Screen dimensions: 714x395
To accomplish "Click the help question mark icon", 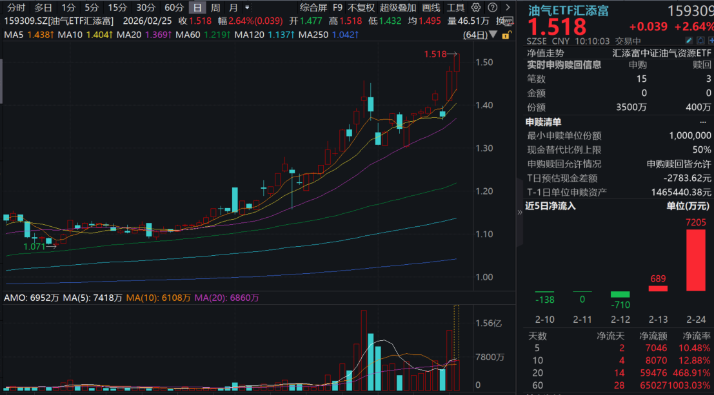I will 492,7.
